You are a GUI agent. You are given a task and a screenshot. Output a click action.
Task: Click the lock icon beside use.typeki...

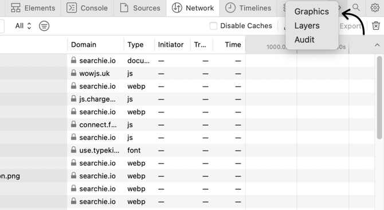coord(73,150)
